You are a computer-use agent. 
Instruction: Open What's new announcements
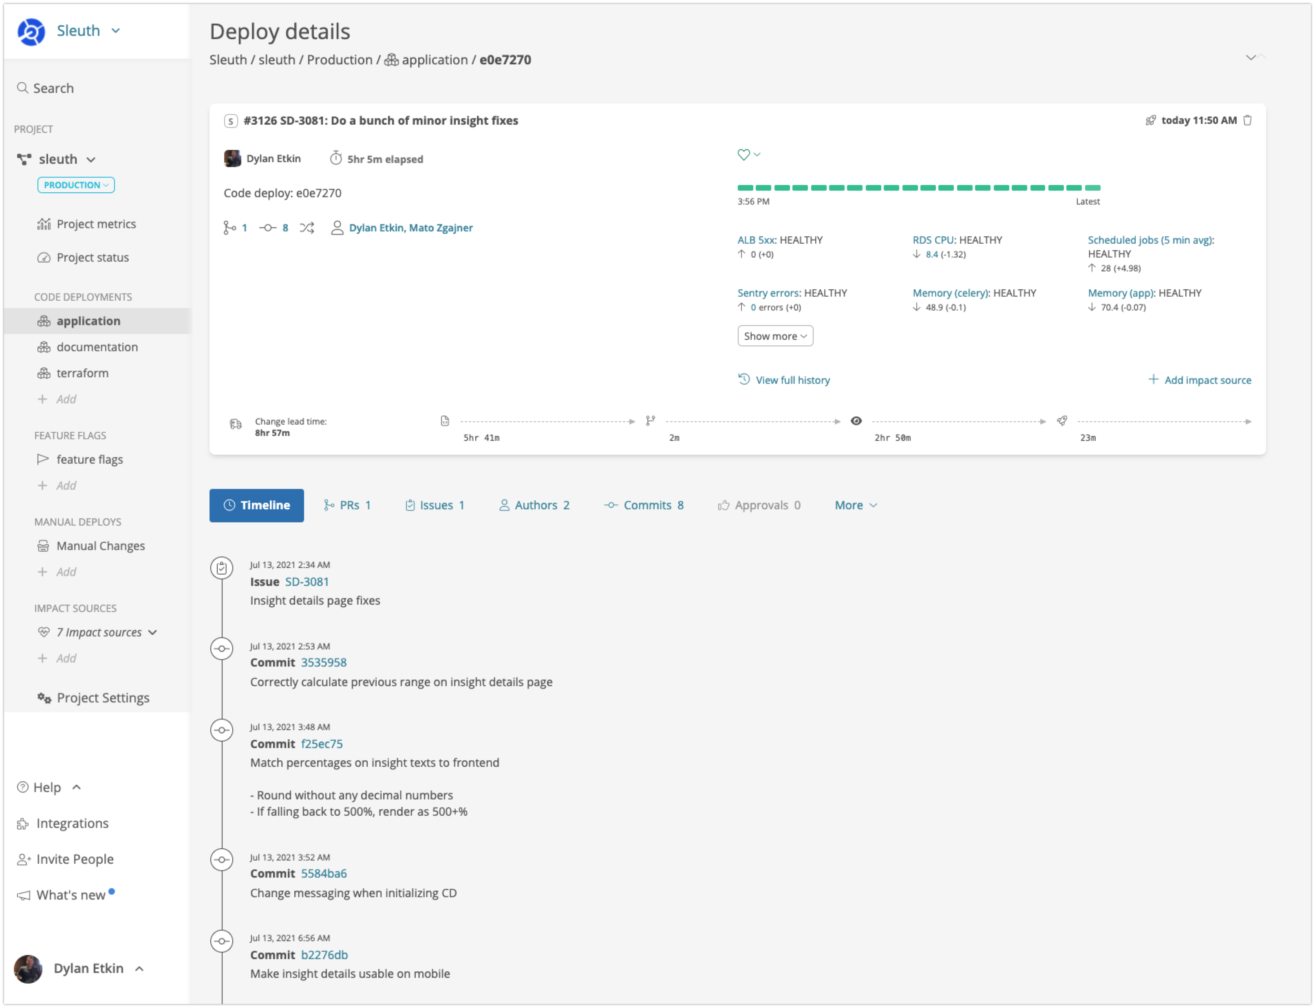click(x=65, y=895)
